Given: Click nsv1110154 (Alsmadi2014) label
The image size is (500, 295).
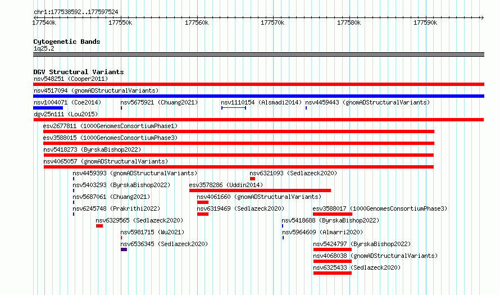Looking at the screenshot, I should 261,102.
